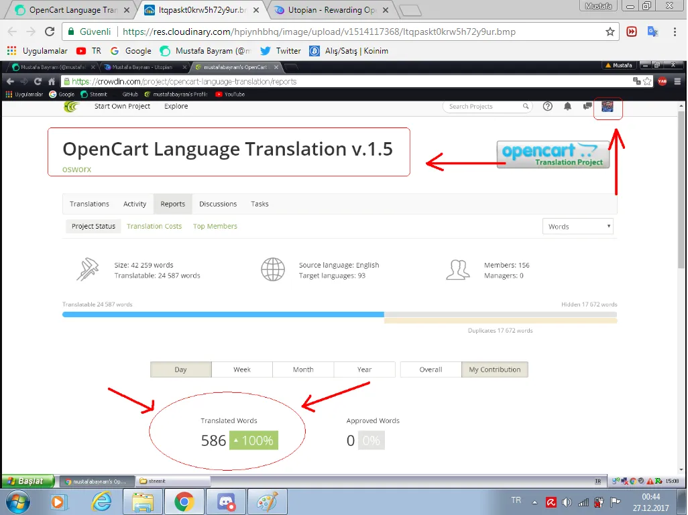
Task: Select the Overall view toggle
Action: (431, 369)
